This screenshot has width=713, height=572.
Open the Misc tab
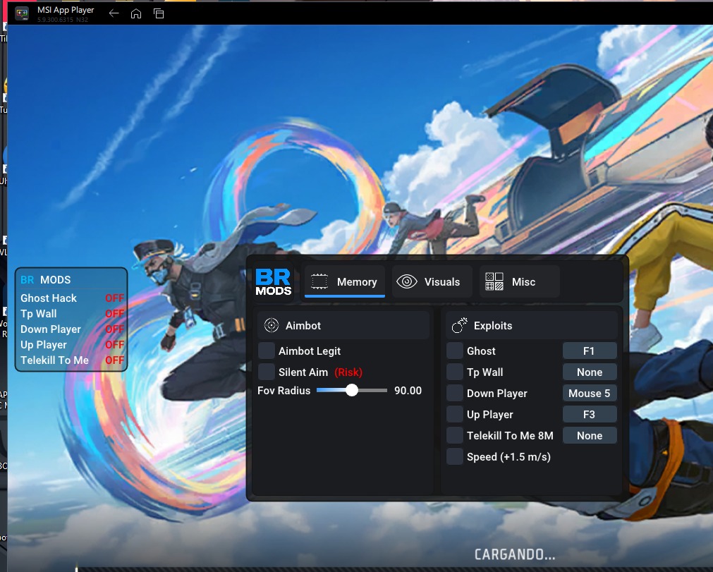point(519,281)
